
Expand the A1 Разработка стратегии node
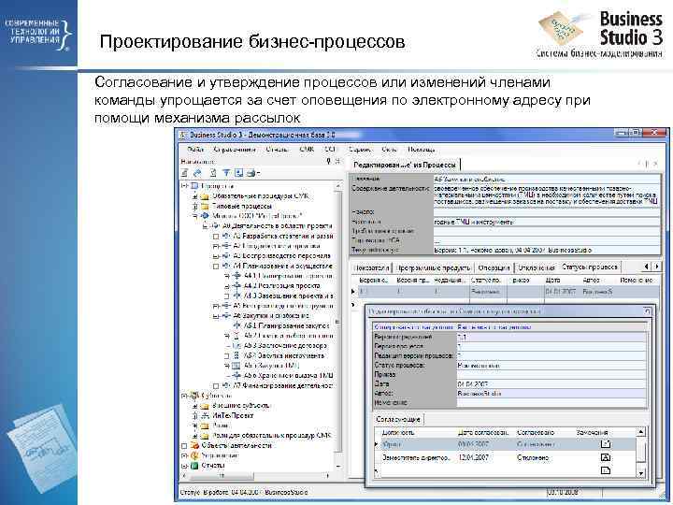216,237
